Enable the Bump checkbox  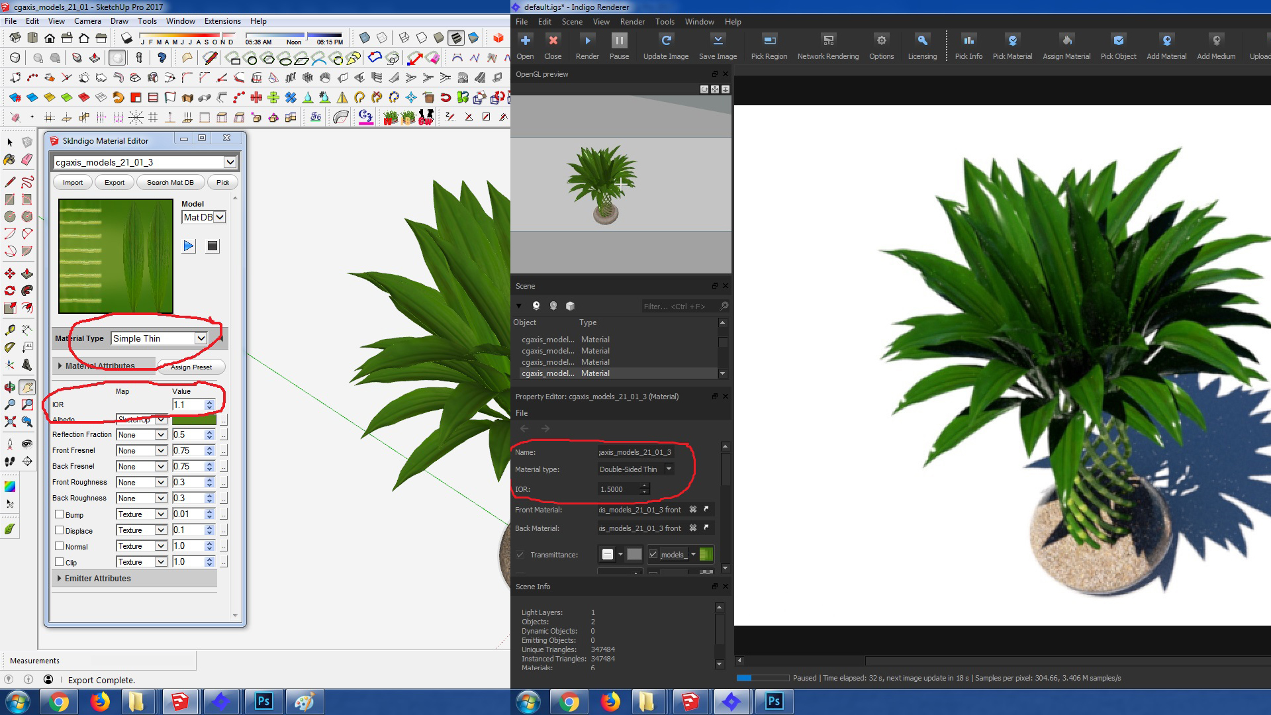click(x=60, y=514)
